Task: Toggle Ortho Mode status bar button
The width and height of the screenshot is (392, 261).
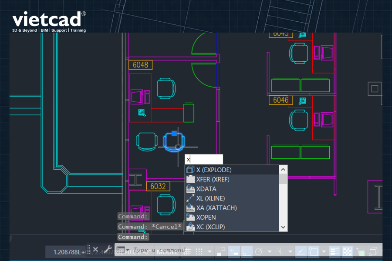Action: click(x=247, y=251)
